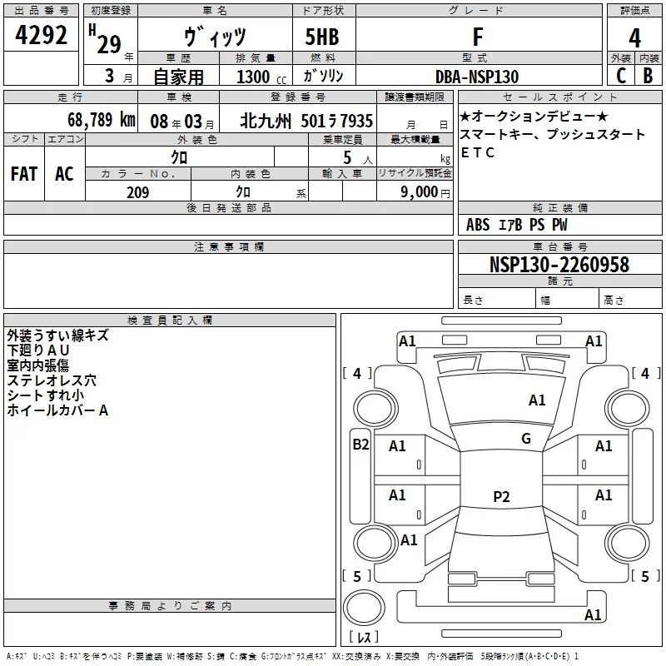Click the model code DBA-NSP130

click(x=477, y=77)
